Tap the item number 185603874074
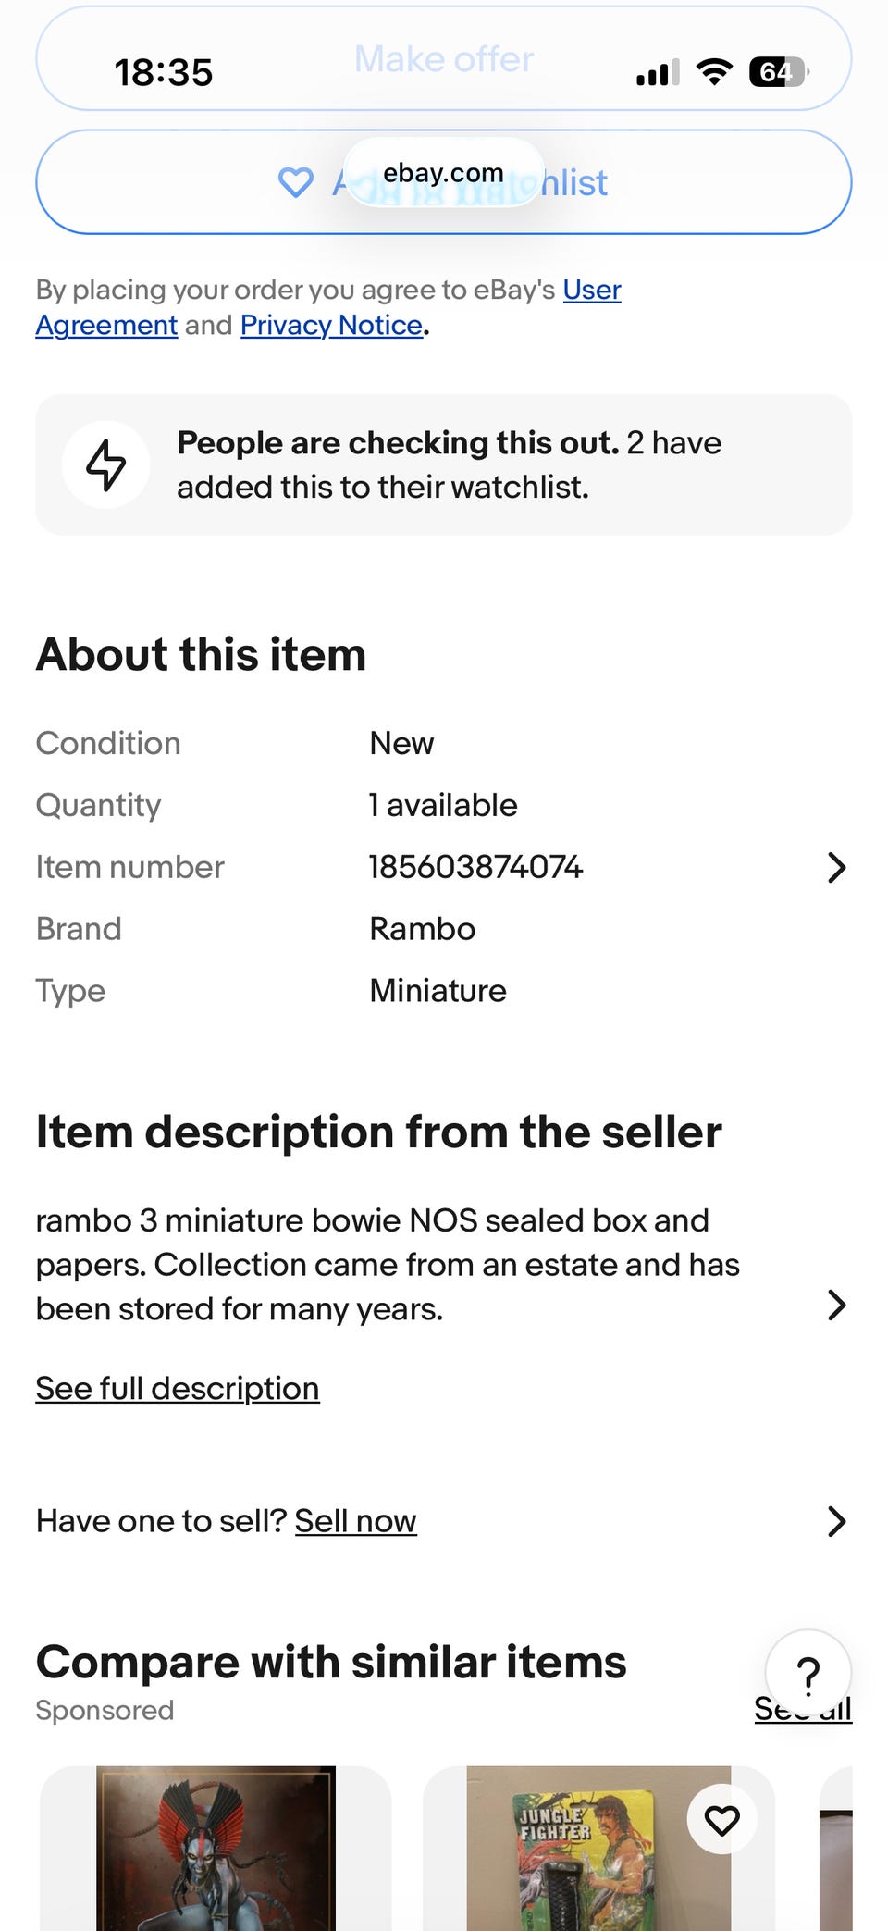Screen dimensions: 888x1931 (475, 867)
